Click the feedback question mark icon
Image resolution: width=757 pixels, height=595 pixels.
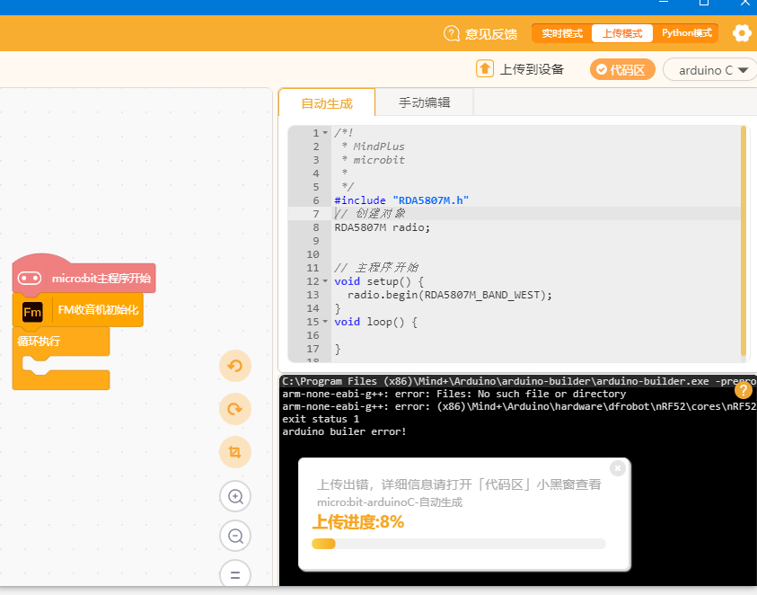coord(452,33)
